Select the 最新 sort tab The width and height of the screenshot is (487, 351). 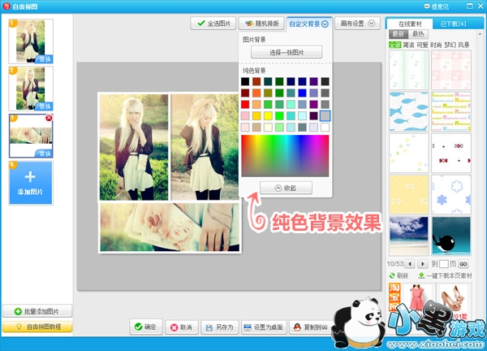[x=399, y=34]
